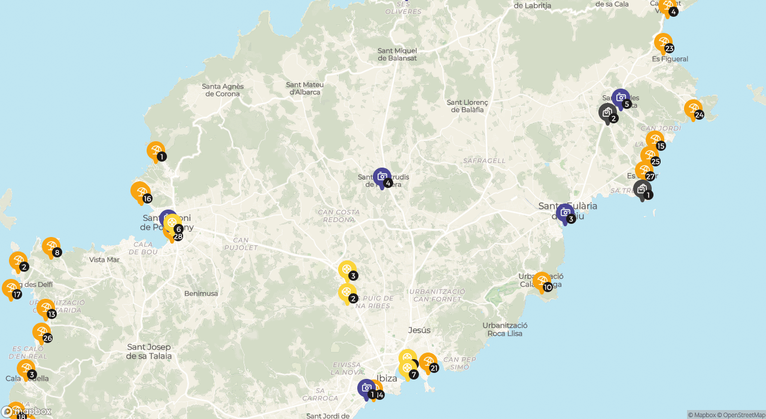The height and width of the screenshot is (419, 766).
Task: Select beach marker number 24
Action: click(693, 109)
